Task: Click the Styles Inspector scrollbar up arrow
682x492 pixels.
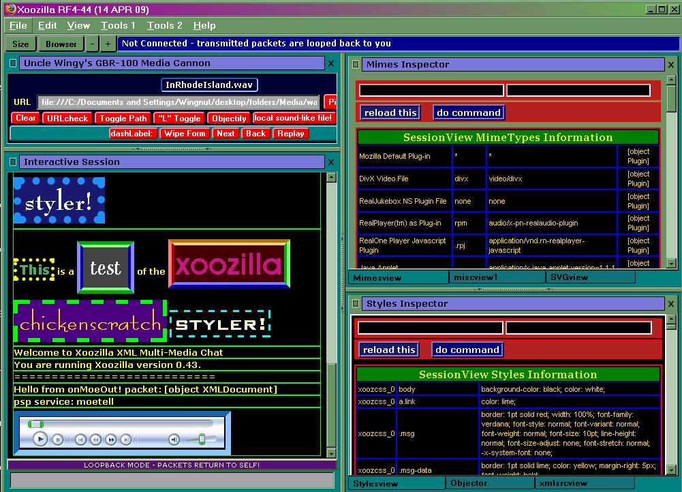Action: coord(672,320)
